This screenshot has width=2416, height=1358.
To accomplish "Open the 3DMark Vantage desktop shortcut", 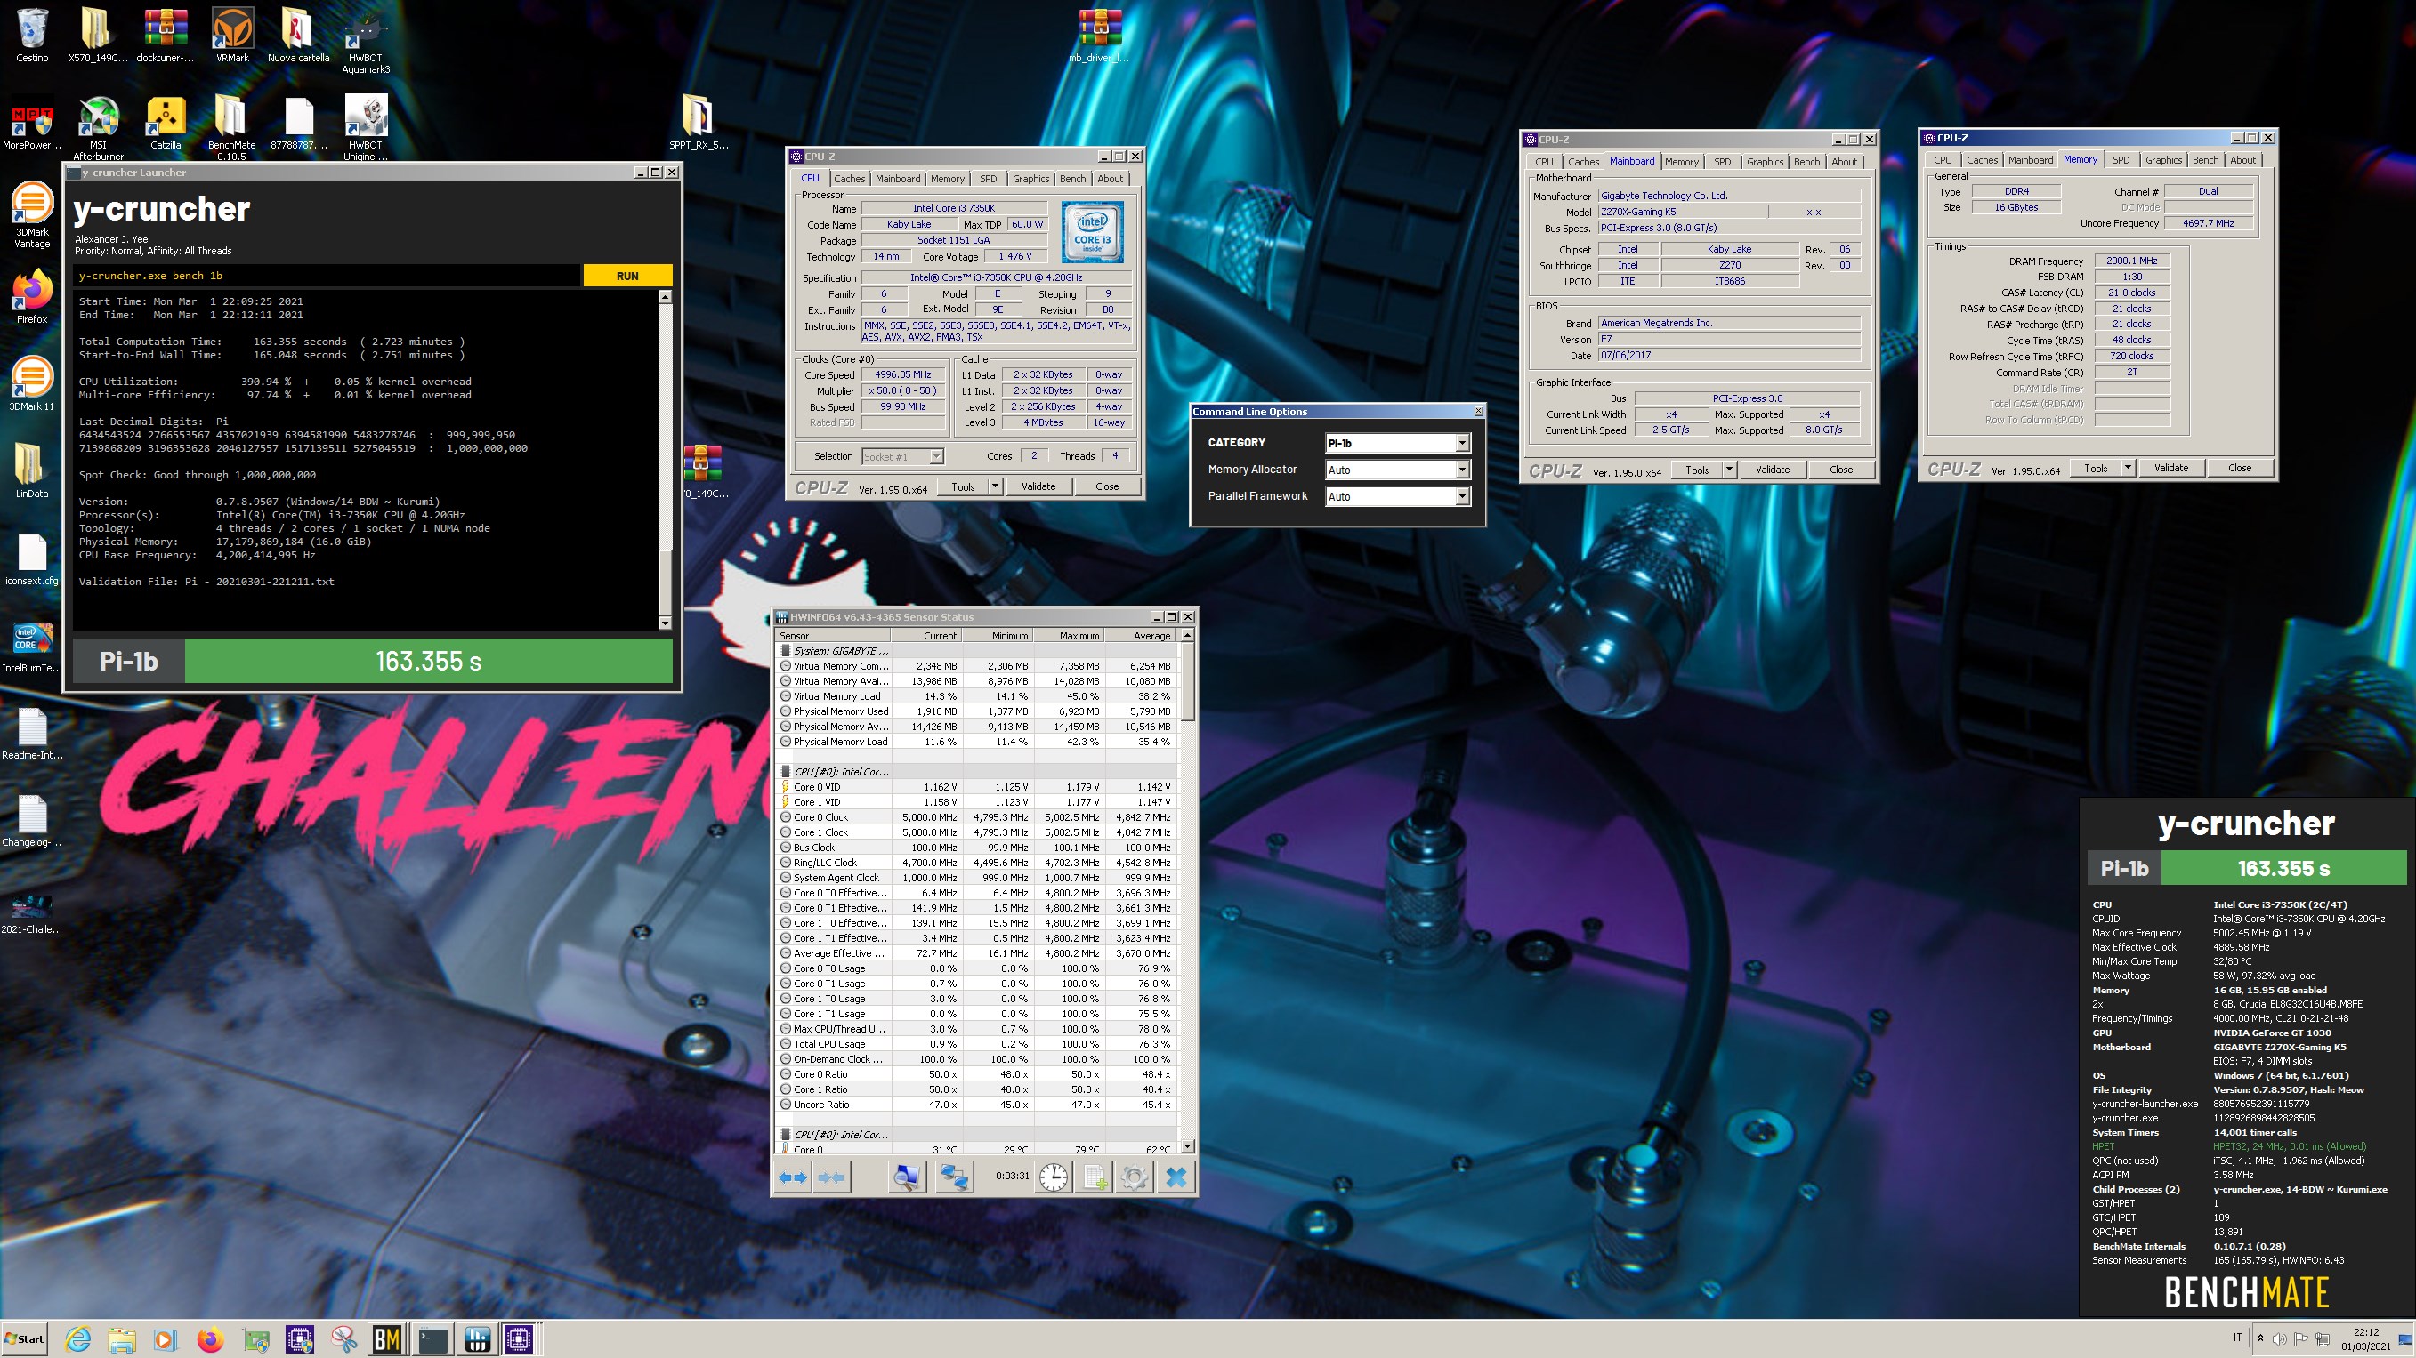I will (x=32, y=215).
